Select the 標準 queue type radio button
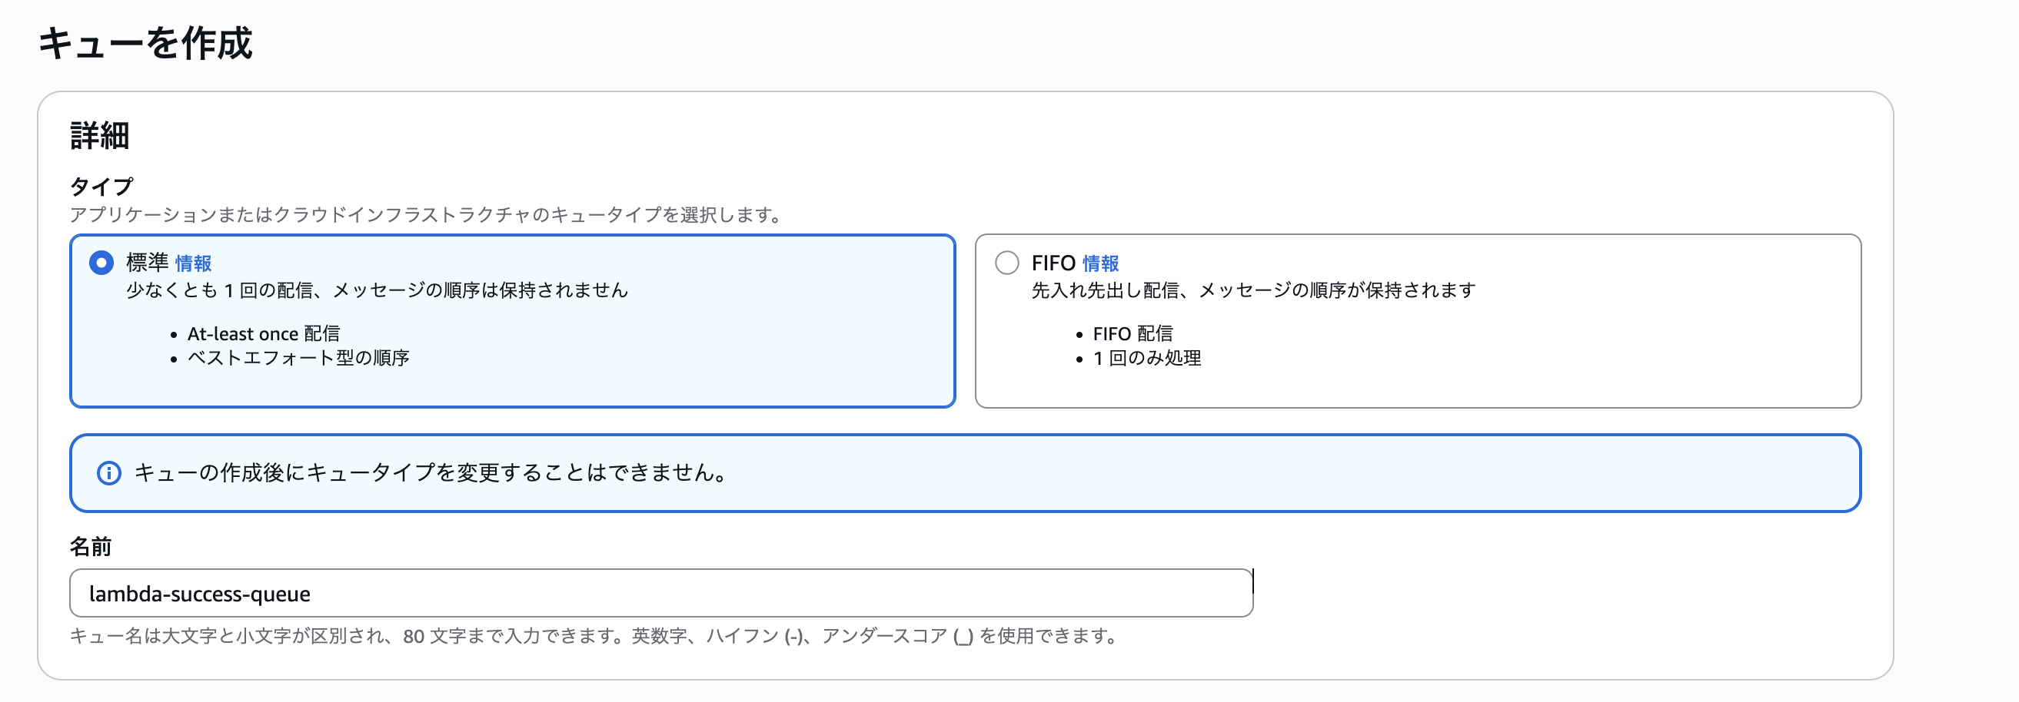 coord(101,263)
